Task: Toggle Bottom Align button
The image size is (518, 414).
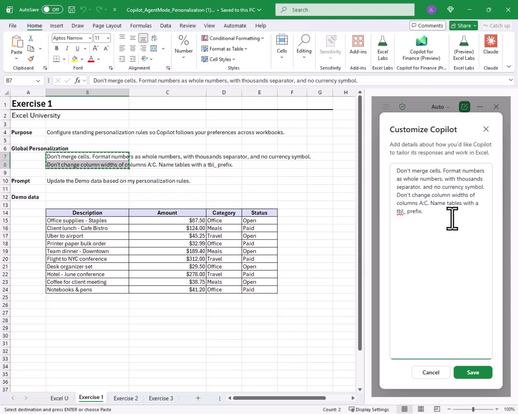Action: tap(143, 38)
